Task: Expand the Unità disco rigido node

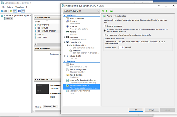Action: [x=67, y=45]
